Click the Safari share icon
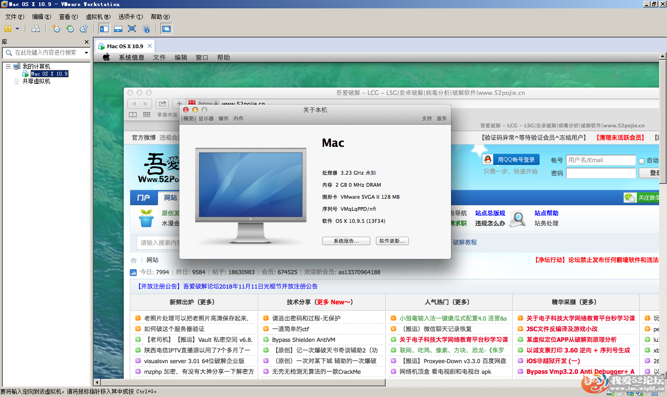667x397 pixels. click(162, 104)
